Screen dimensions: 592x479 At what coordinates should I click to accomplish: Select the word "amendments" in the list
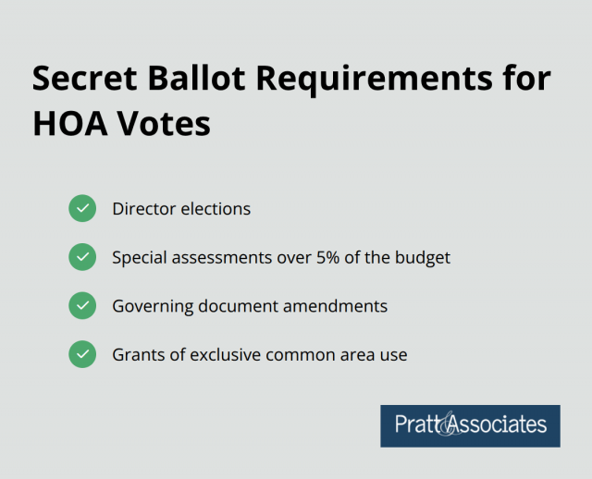(336, 305)
